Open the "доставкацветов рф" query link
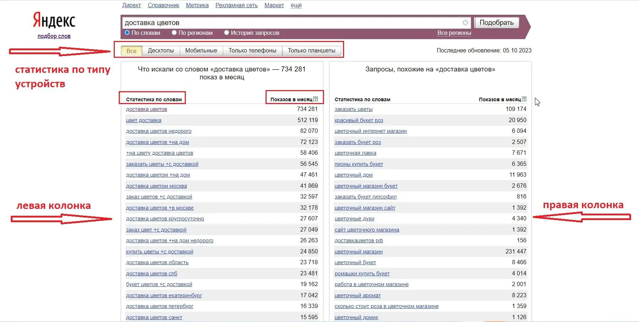 point(359,241)
